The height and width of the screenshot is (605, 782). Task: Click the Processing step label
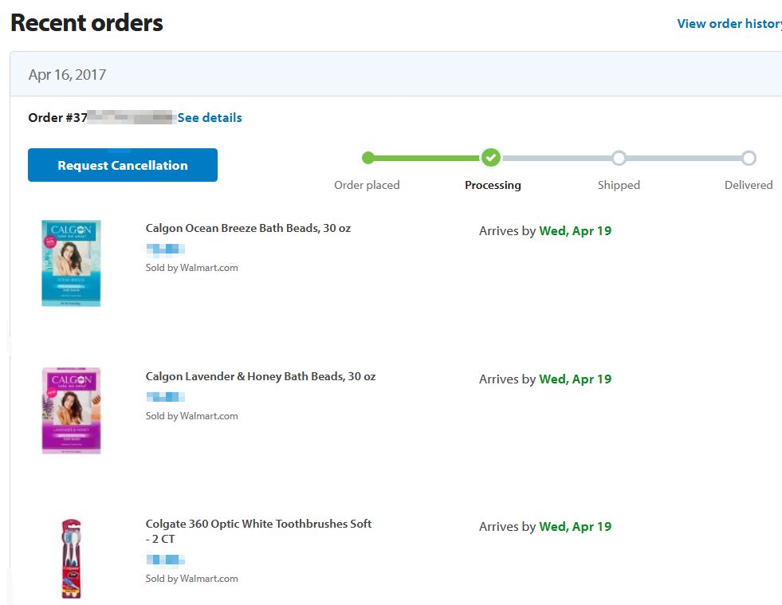(493, 185)
